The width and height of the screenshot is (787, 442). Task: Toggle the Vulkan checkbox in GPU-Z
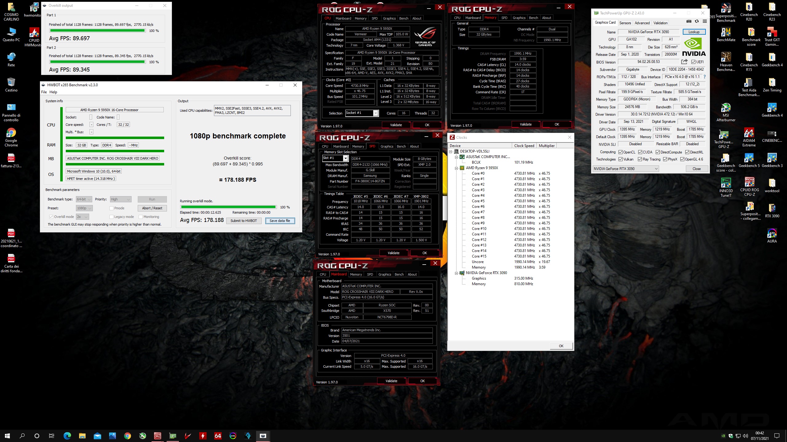(620, 159)
